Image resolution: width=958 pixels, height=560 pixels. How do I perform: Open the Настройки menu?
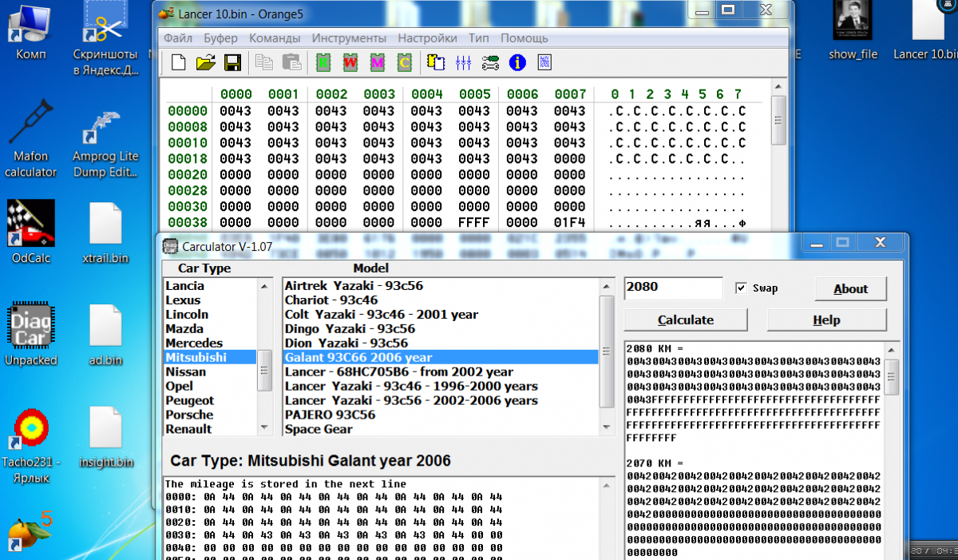[427, 38]
